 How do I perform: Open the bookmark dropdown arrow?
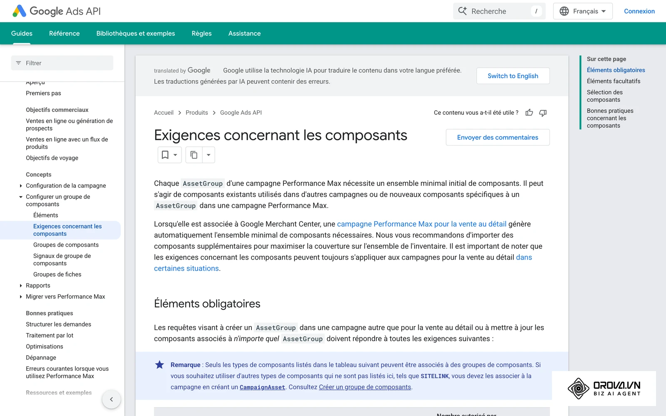coord(175,155)
